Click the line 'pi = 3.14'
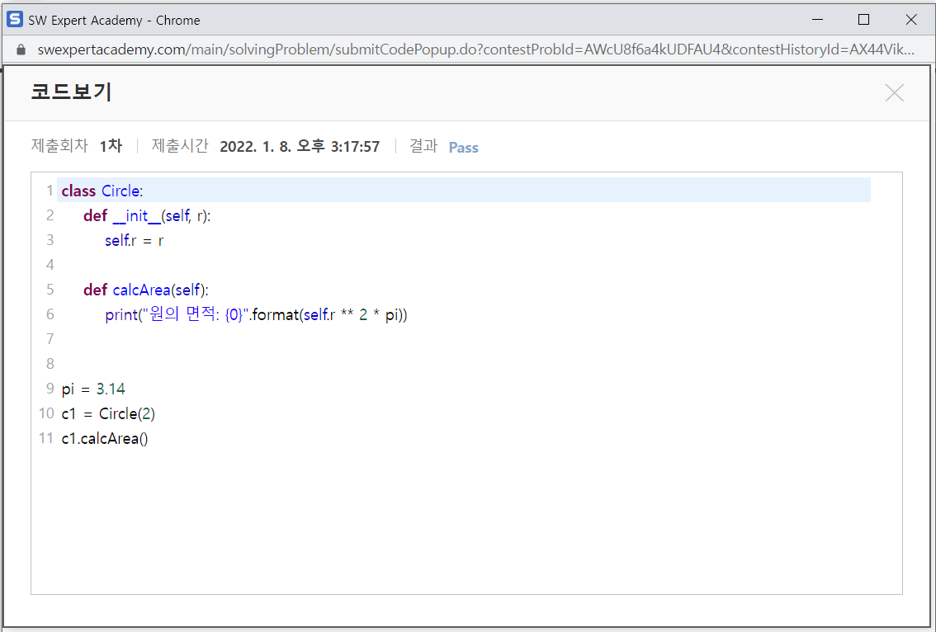The image size is (936, 632). pos(93,389)
